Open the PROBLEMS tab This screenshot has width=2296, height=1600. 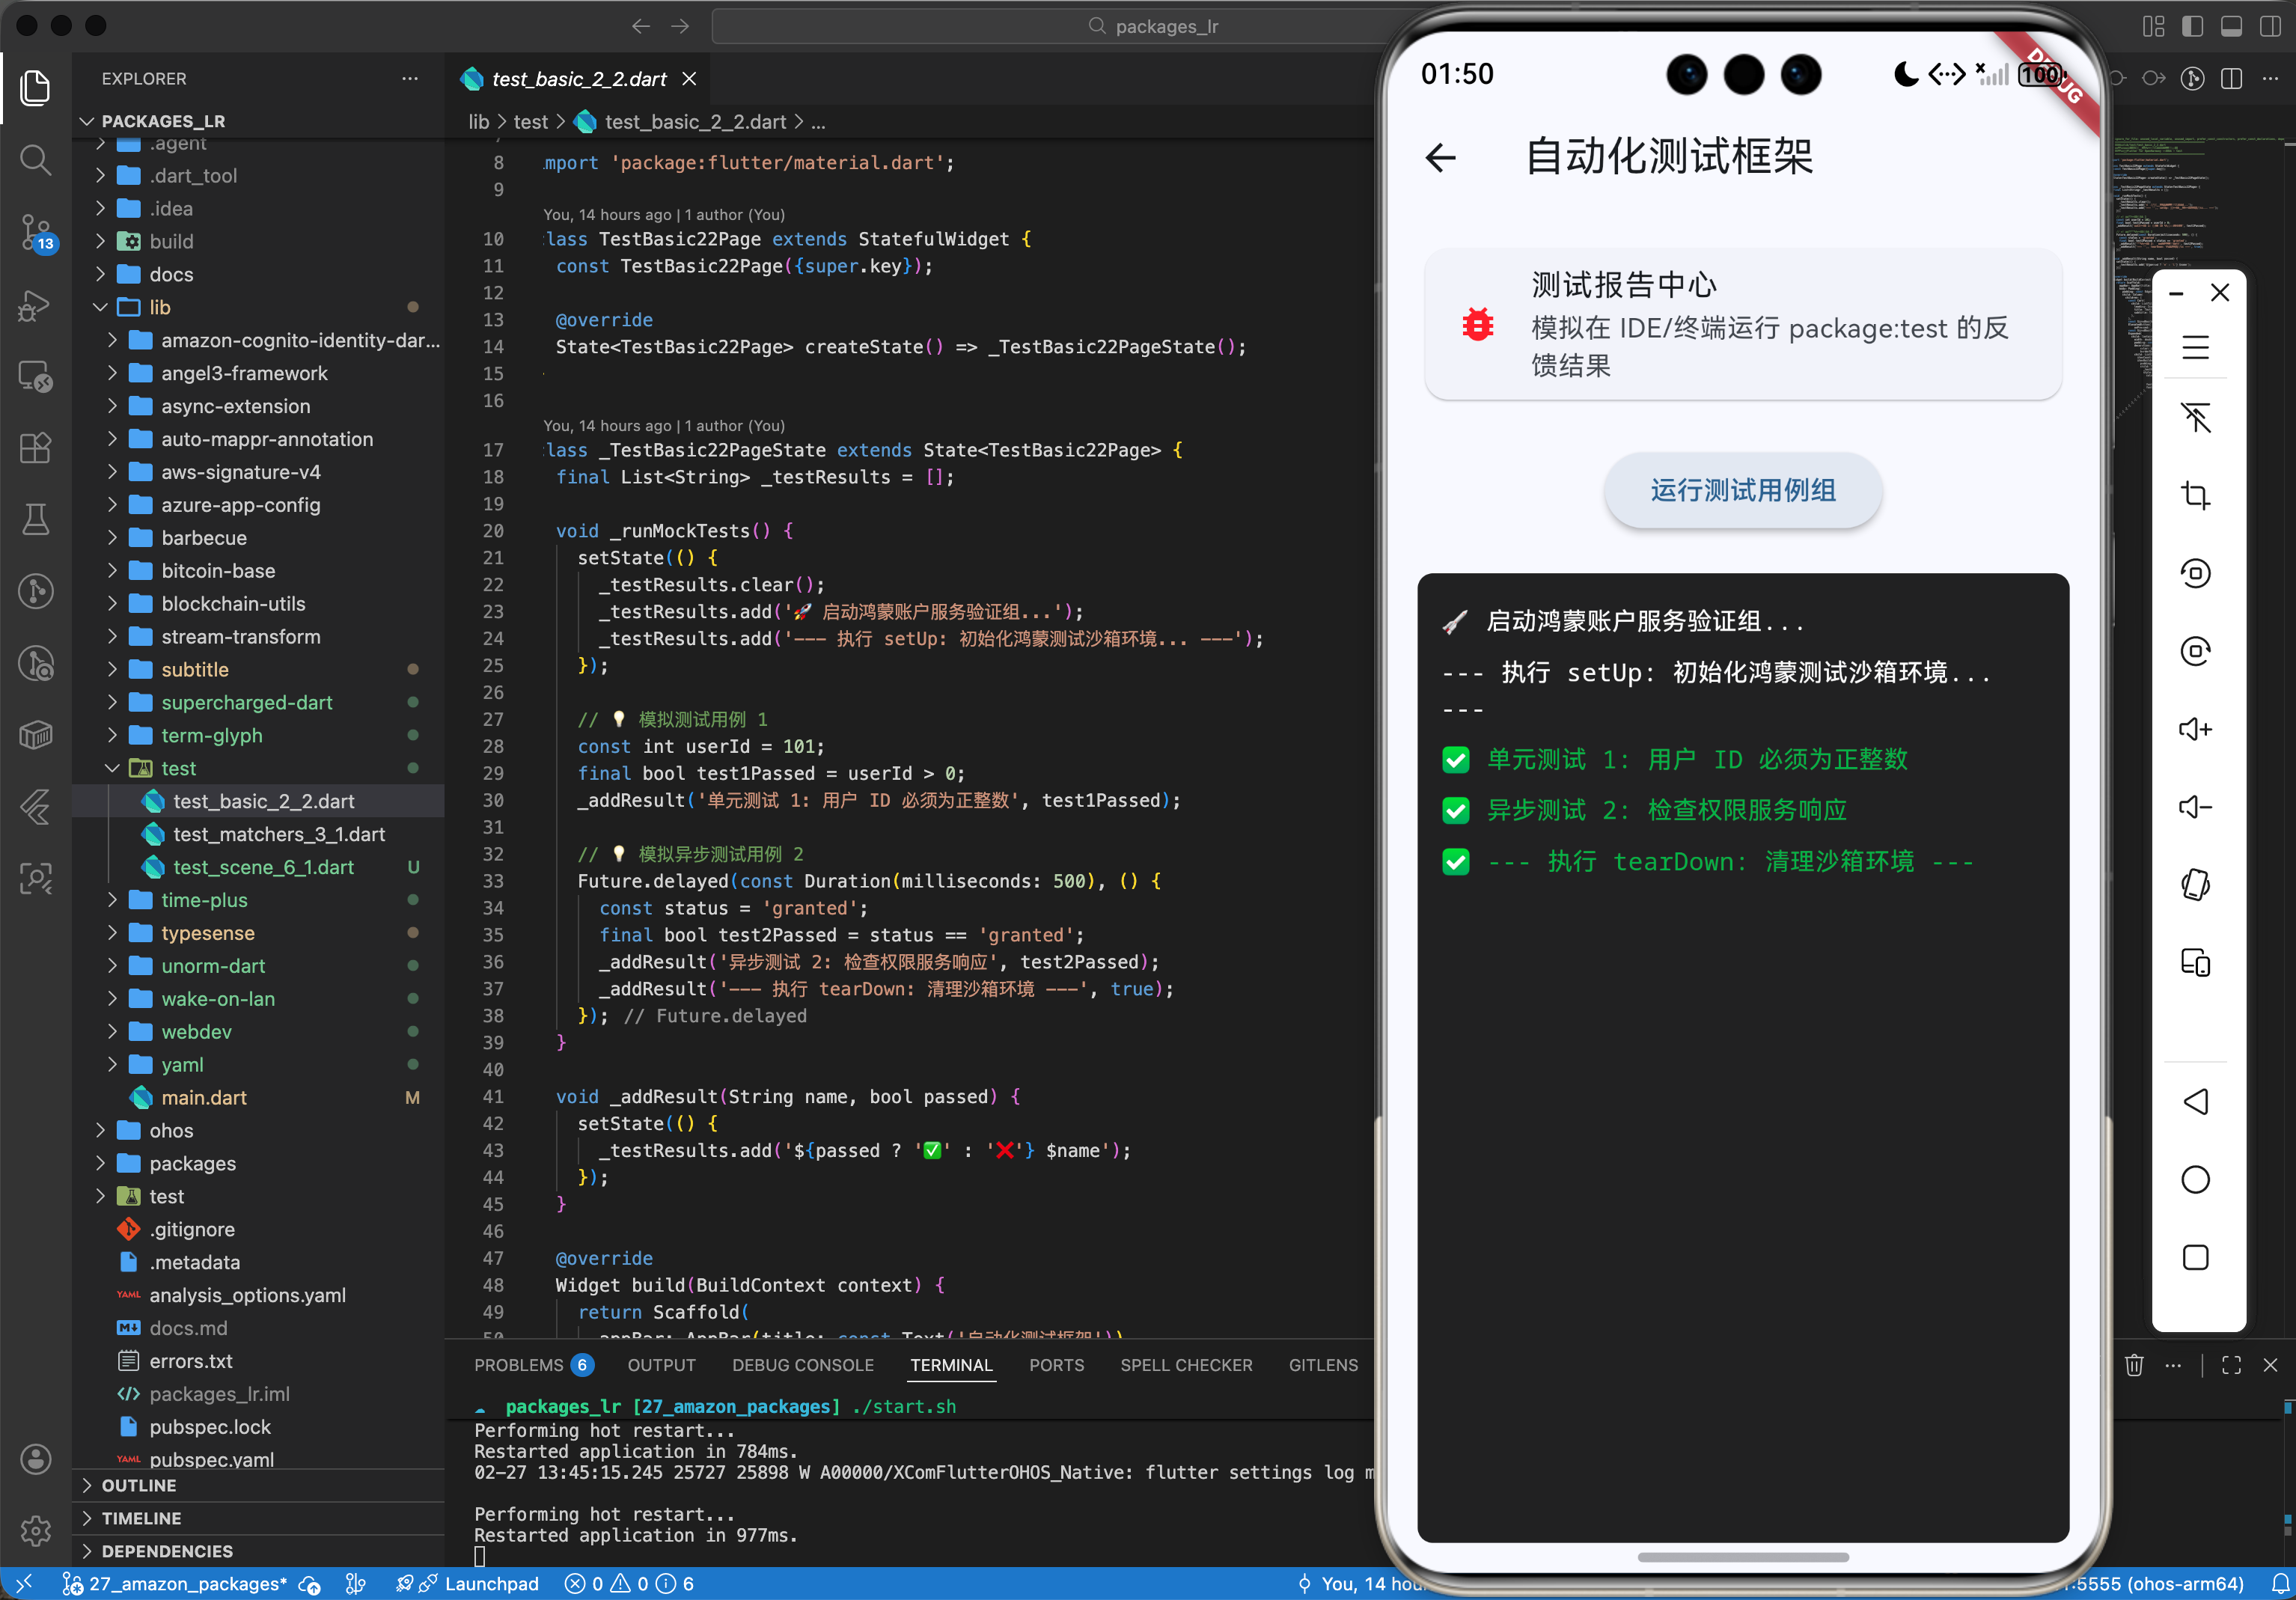(519, 1365)
